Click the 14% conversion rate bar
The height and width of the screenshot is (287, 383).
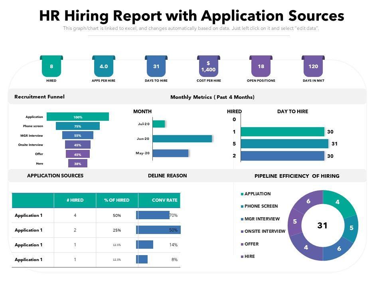tap(144, 244)
